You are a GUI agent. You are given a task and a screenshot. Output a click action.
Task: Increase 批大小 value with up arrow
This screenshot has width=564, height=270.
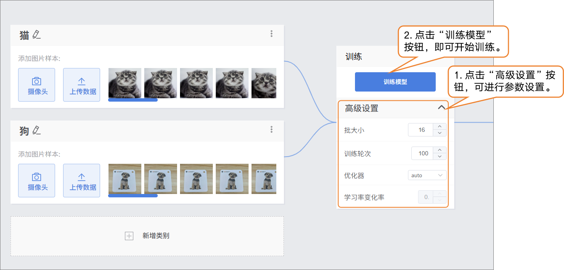[440, 127]
